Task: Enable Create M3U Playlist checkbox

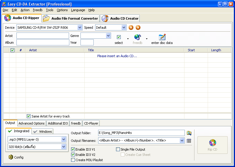Action: coord(73,160)
